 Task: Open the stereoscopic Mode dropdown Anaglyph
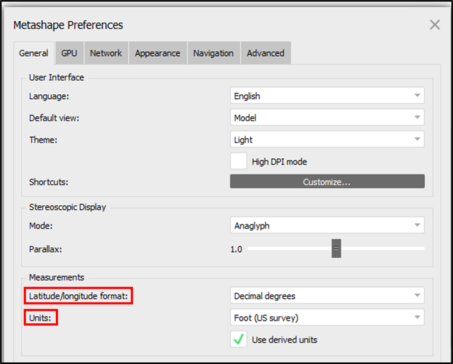(327, 225)
